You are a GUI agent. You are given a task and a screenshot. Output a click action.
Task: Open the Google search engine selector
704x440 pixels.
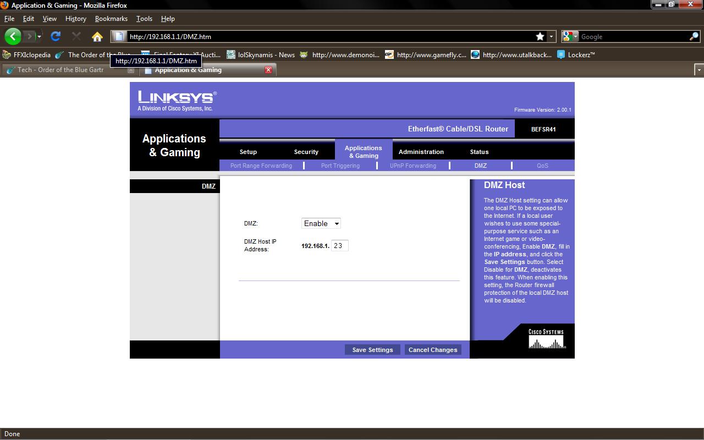pos(570,36)
